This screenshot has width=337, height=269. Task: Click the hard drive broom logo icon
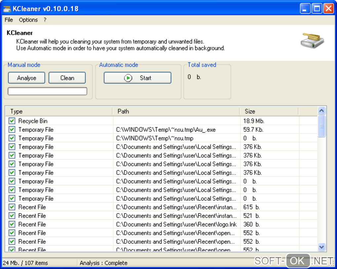tap(312, 40)
